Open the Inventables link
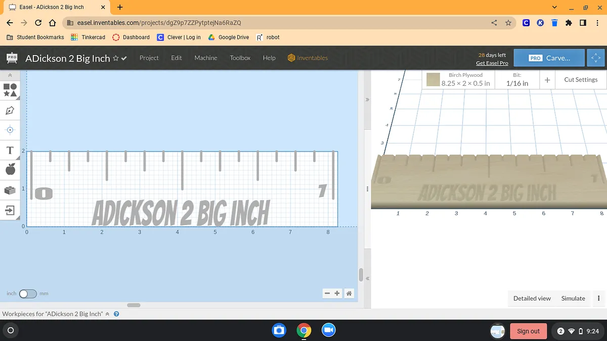607x341 pixels. [x=308, y=58]
